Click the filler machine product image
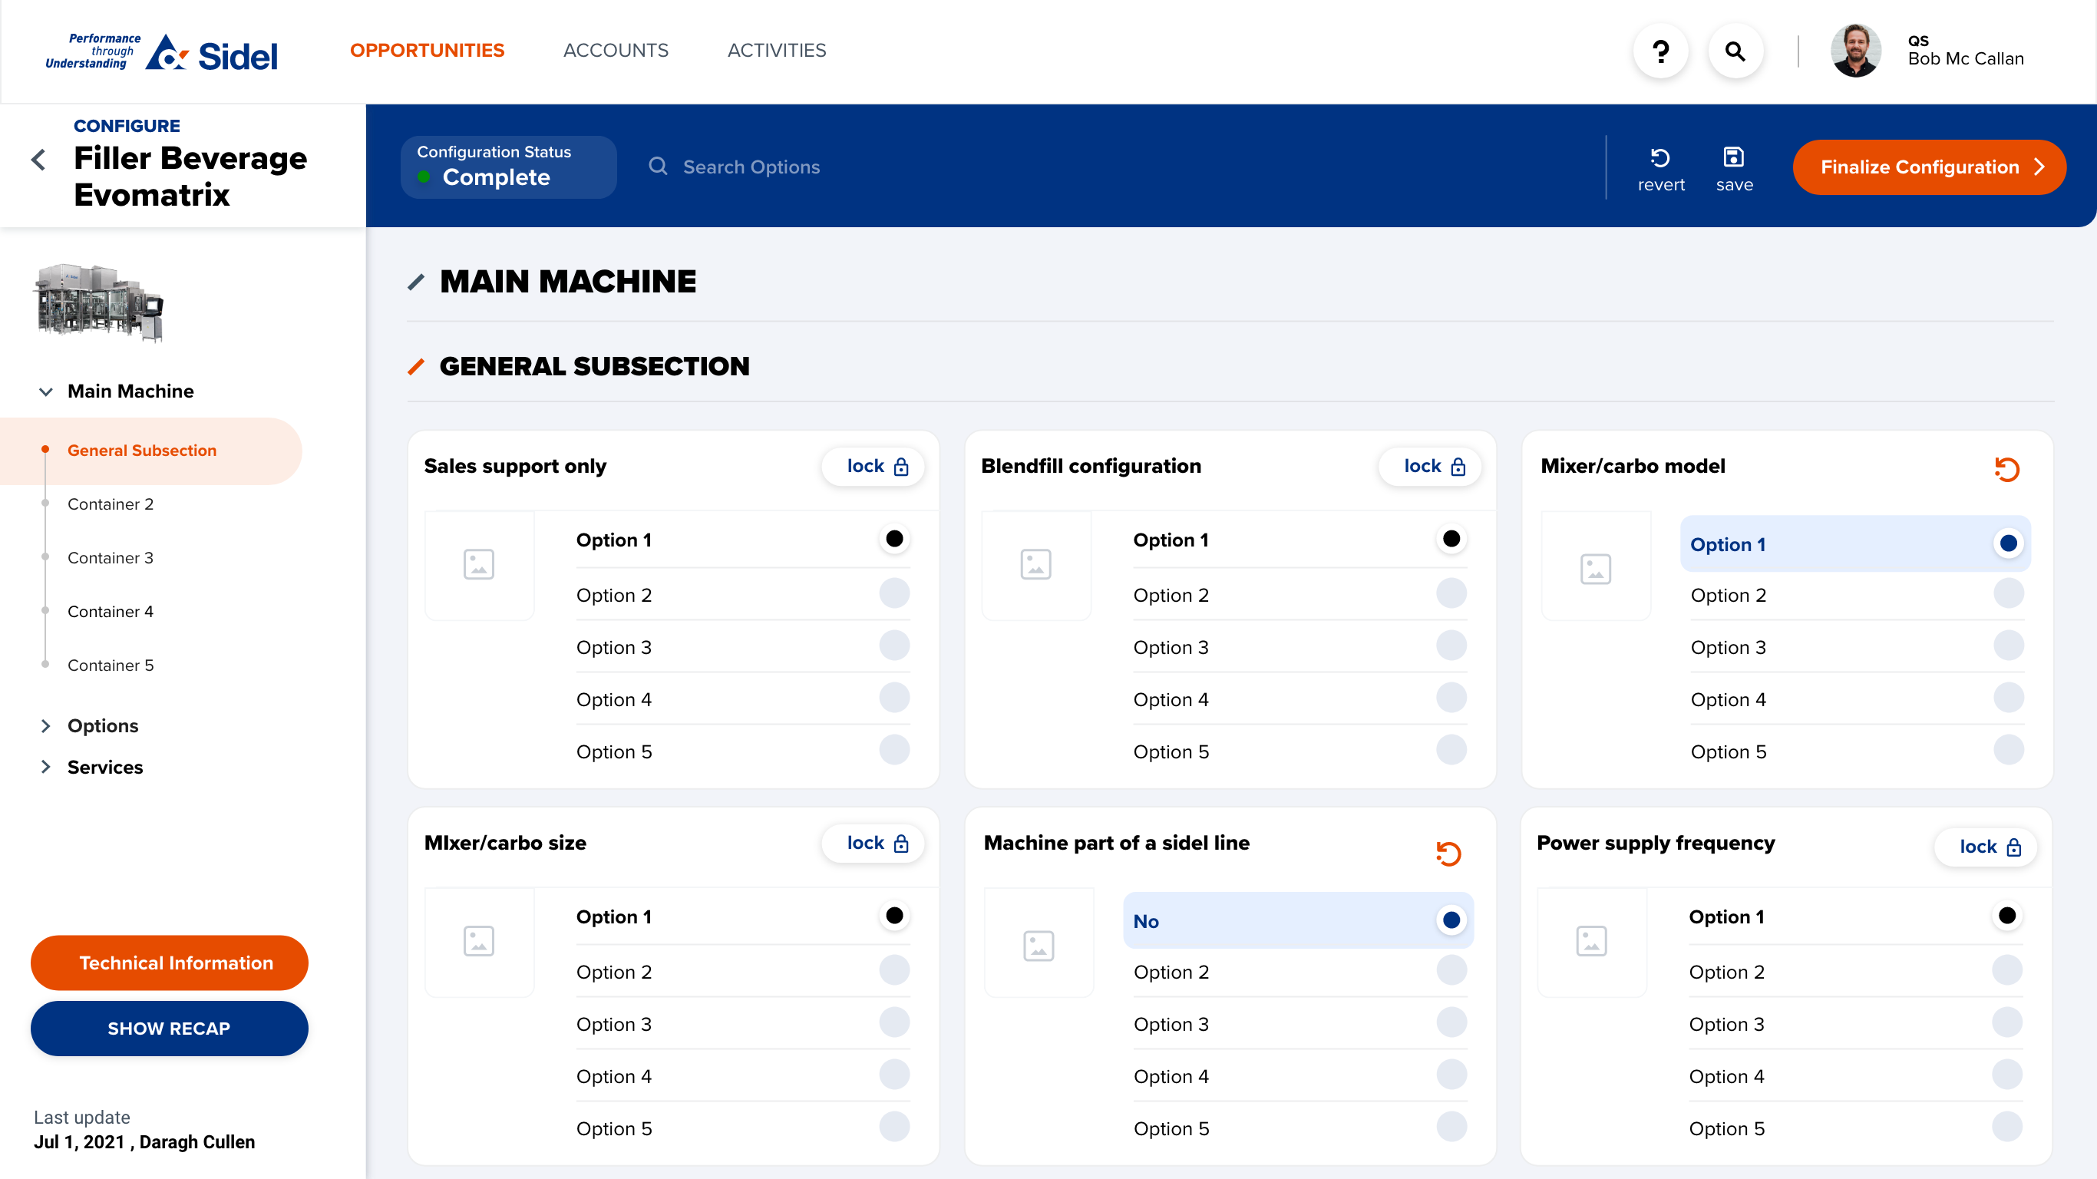Screen dimensions: 2097x1179 (98, 302)
